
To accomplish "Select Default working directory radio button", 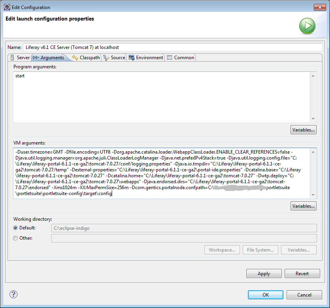I will (x=15, y=228).
